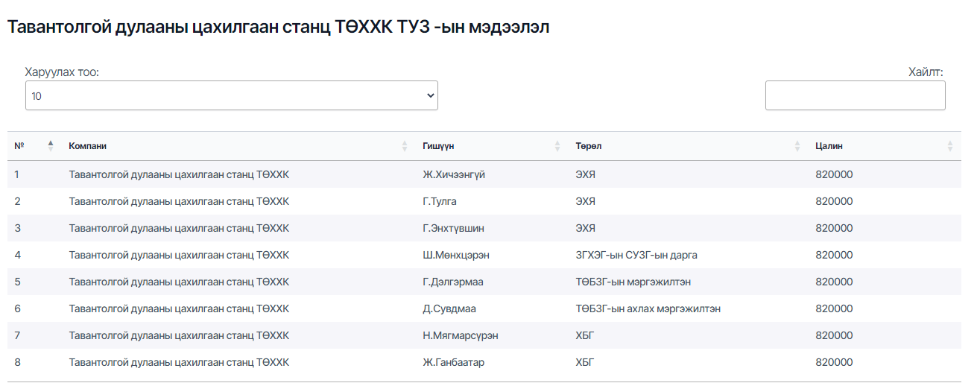The height and width of the screenshot is (383, 977).
Task: Click sort arrows in Төрөл column header
Action: point(797,146)
